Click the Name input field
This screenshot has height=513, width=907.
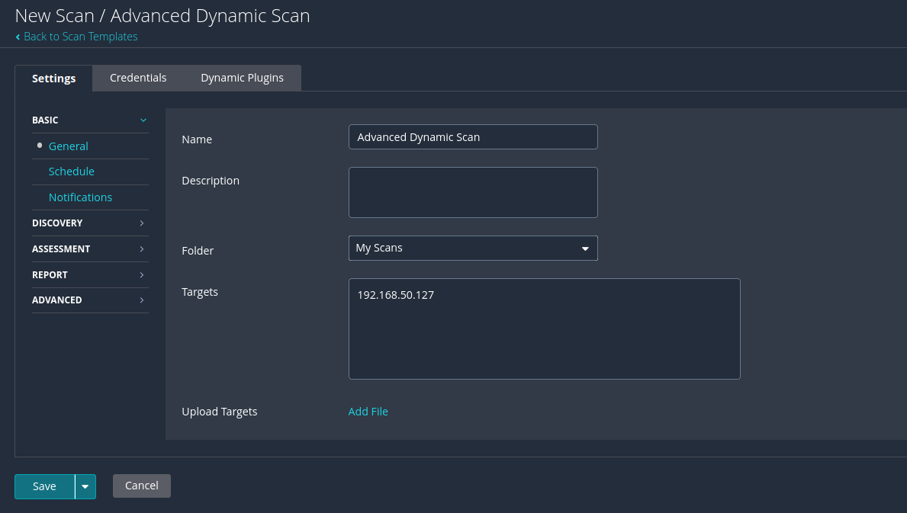coord(473,137)
